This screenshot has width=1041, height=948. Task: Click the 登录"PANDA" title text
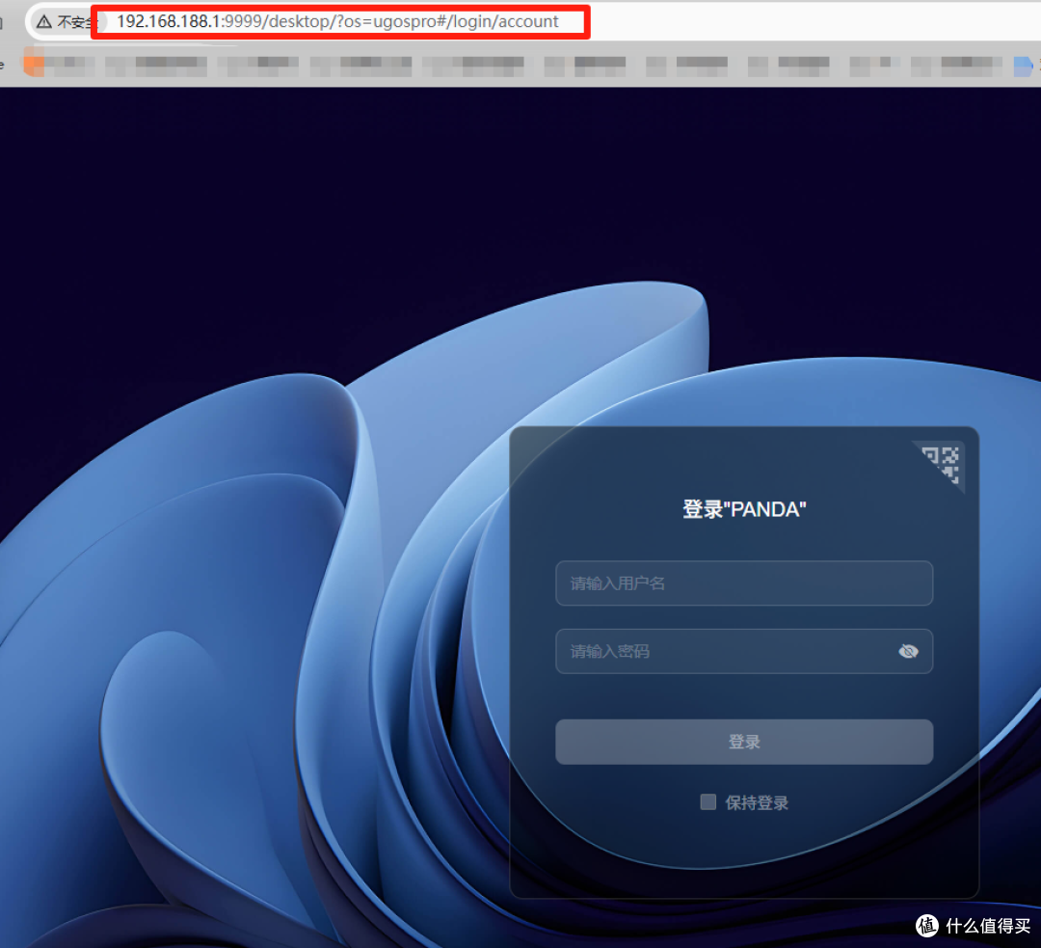coord(744,509)
